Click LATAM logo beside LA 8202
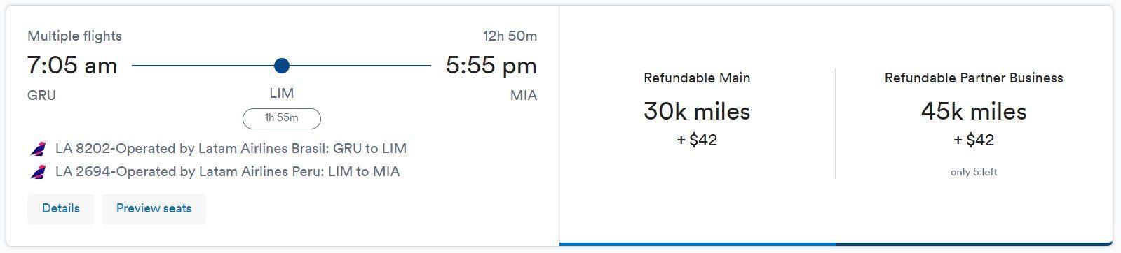 tap(38, 149)
